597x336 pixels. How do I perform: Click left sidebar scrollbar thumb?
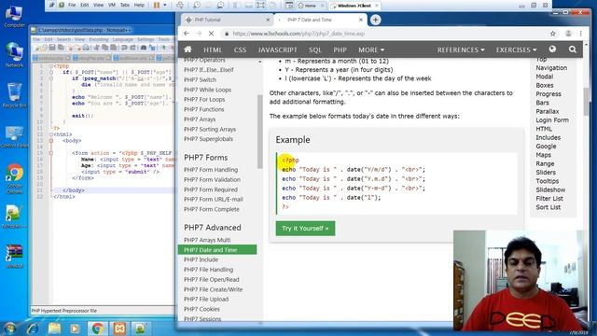(x=260, y=132)
